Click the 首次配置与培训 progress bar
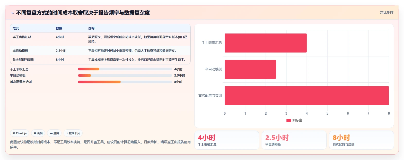This screenshot has height=160, width=404. [125, 82]
